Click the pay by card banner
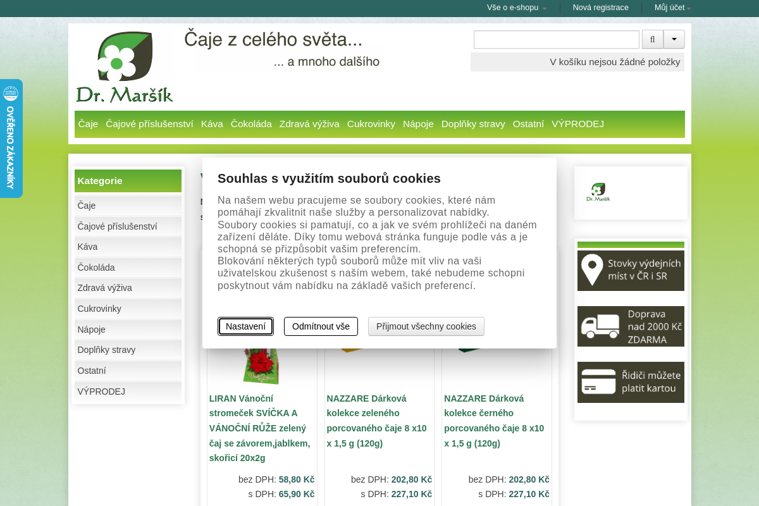 point(631,382)
